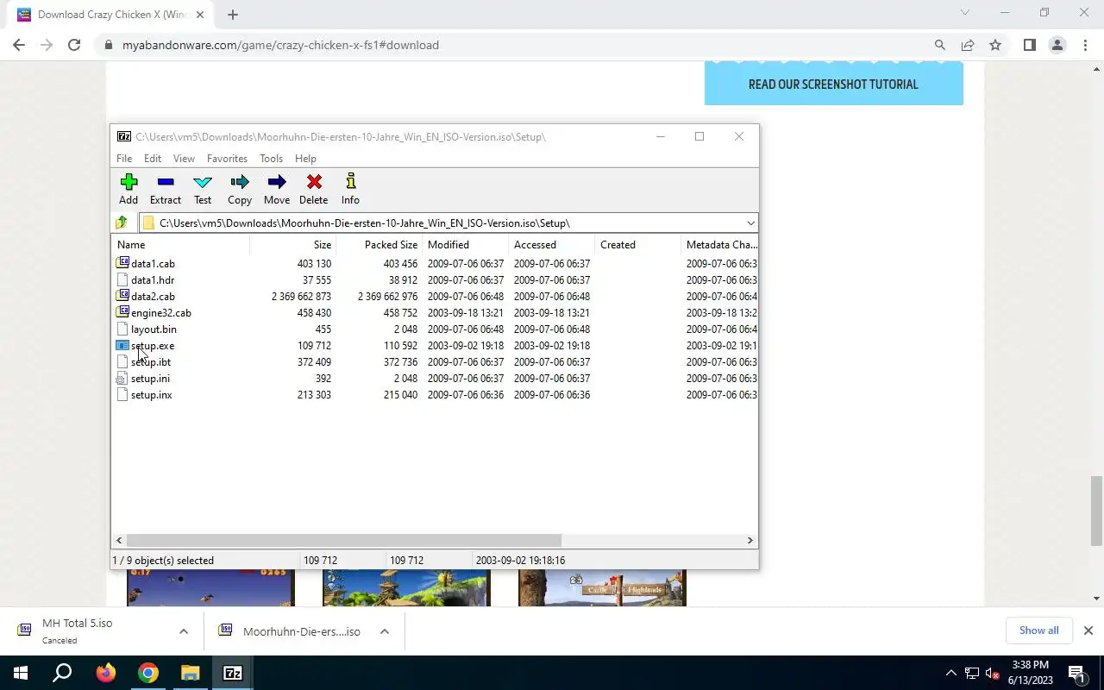
Task: Select the engine32.cab file icon
Action: click(x=122, y=312)
